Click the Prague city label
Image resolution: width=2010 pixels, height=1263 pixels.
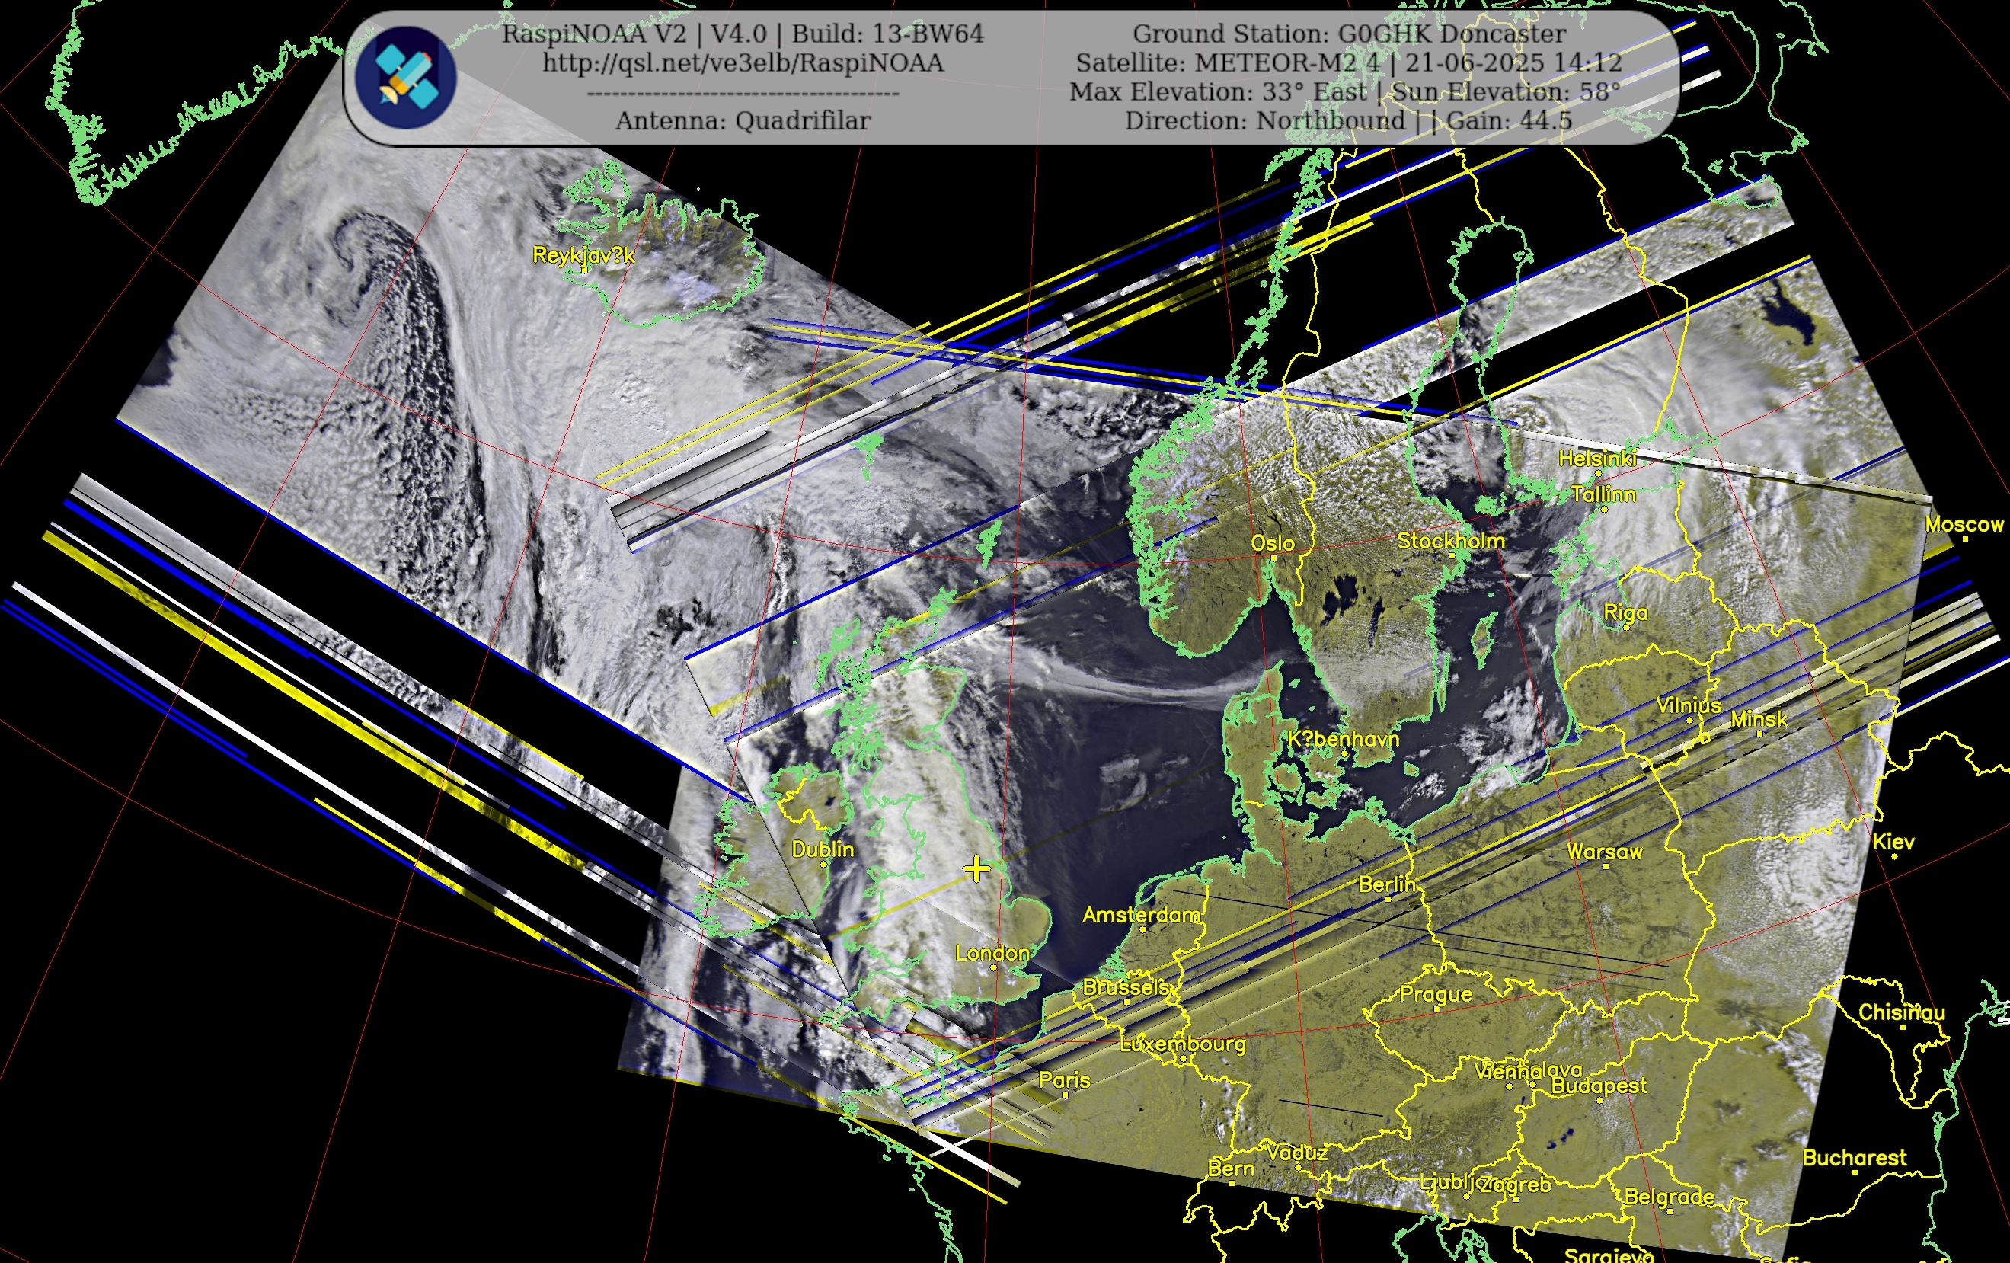[x=1436, y=993]
